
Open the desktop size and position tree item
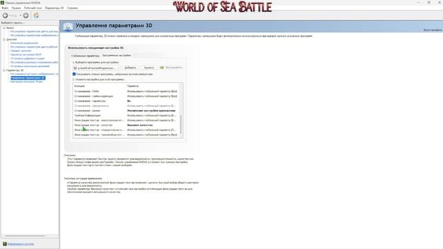[x=34, y=62]
